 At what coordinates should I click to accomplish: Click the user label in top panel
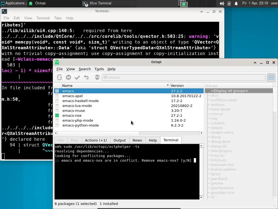pyautogui.click(x=274, y=3)
